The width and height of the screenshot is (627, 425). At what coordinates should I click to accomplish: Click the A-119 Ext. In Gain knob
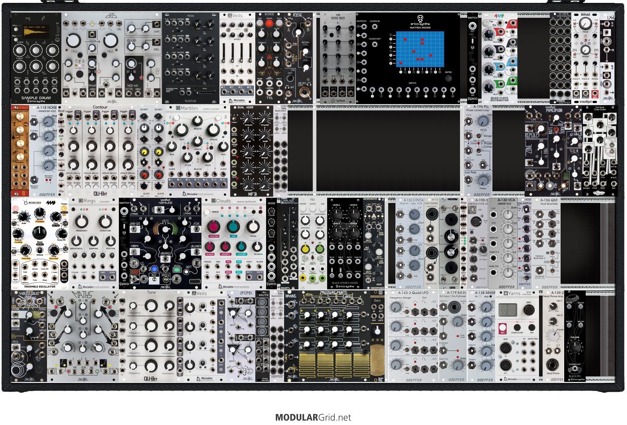tap(458, 322)
